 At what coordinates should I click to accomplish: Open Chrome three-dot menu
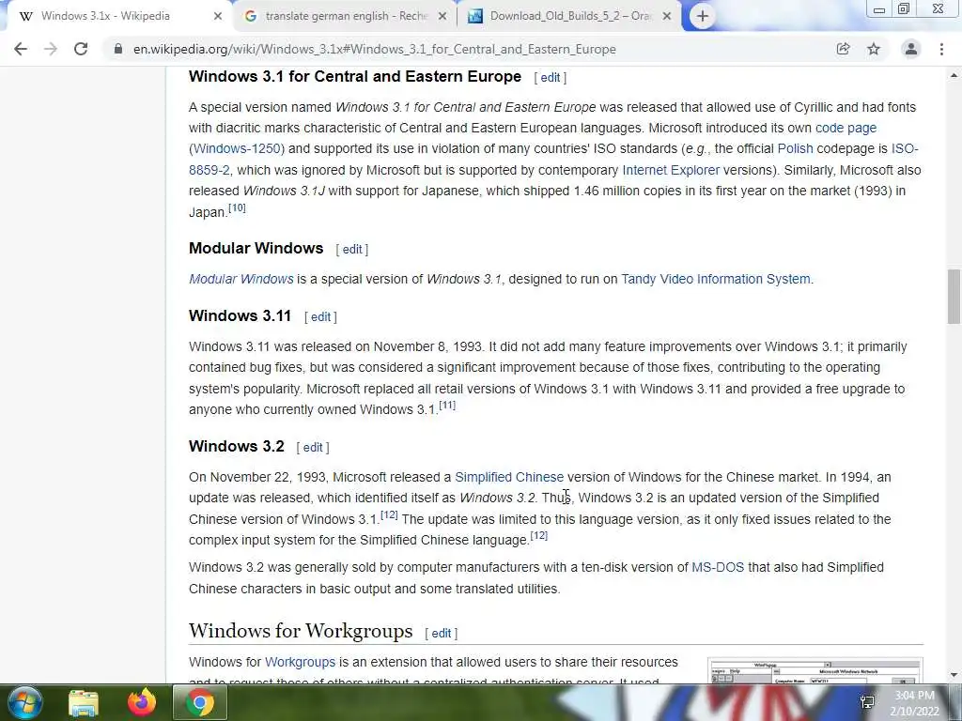[941, 49]
